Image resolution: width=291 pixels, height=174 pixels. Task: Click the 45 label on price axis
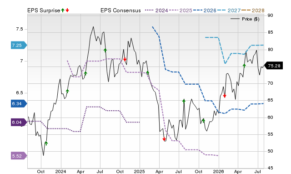click(270, 168)
